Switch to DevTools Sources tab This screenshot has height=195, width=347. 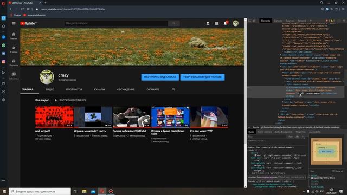pos(290,21)
